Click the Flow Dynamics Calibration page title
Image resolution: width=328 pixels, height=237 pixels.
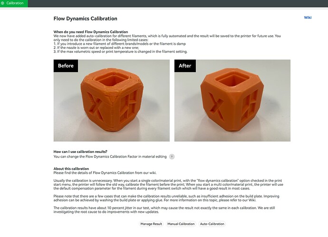tap(86, 19)
